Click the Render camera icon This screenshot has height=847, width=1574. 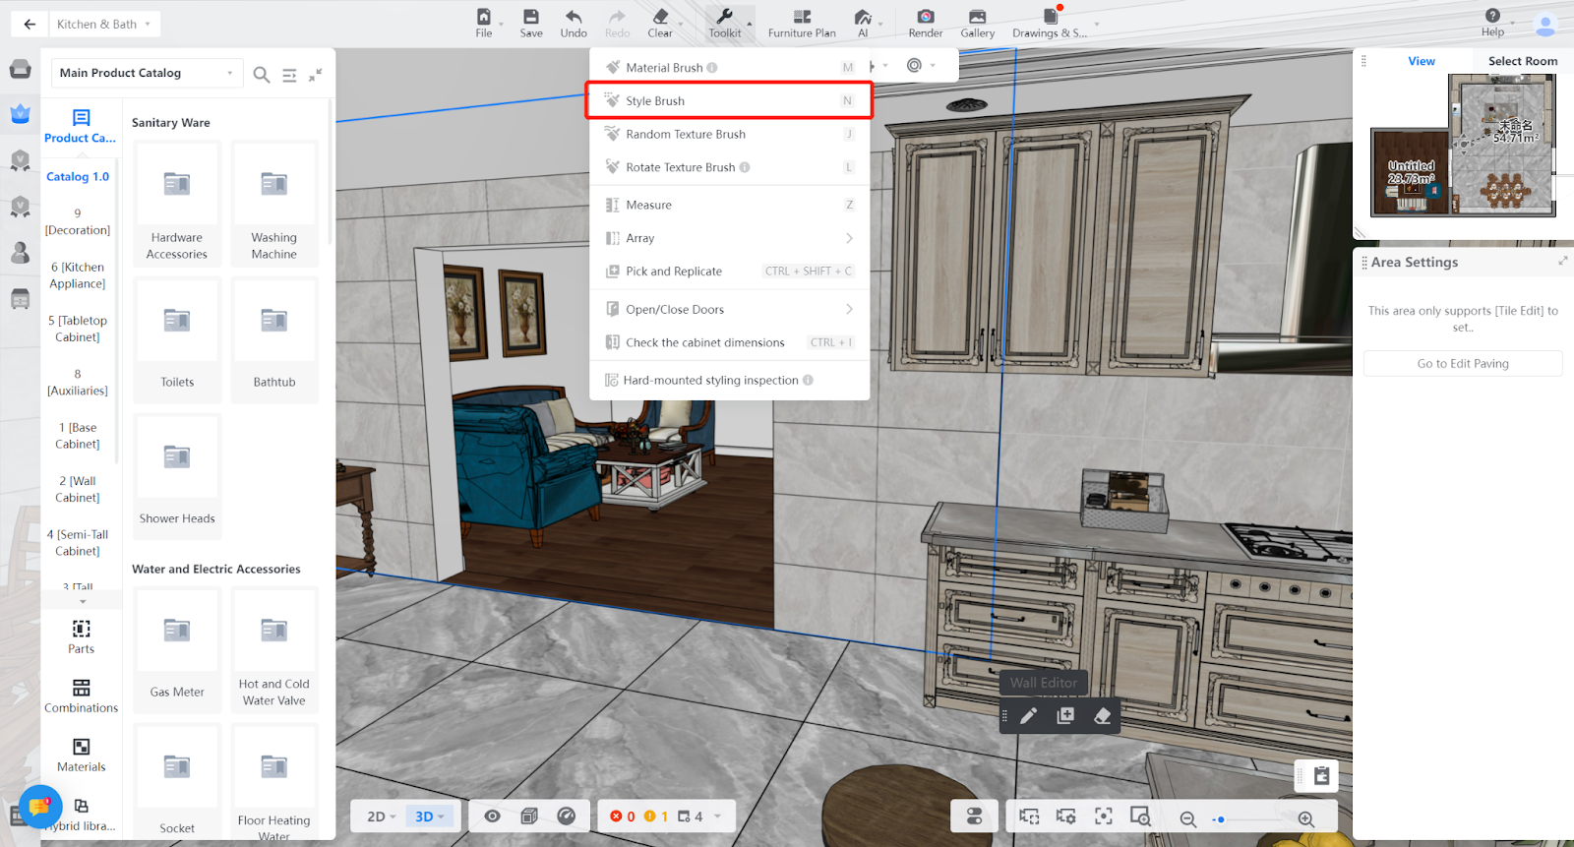(x=926, y=24)
